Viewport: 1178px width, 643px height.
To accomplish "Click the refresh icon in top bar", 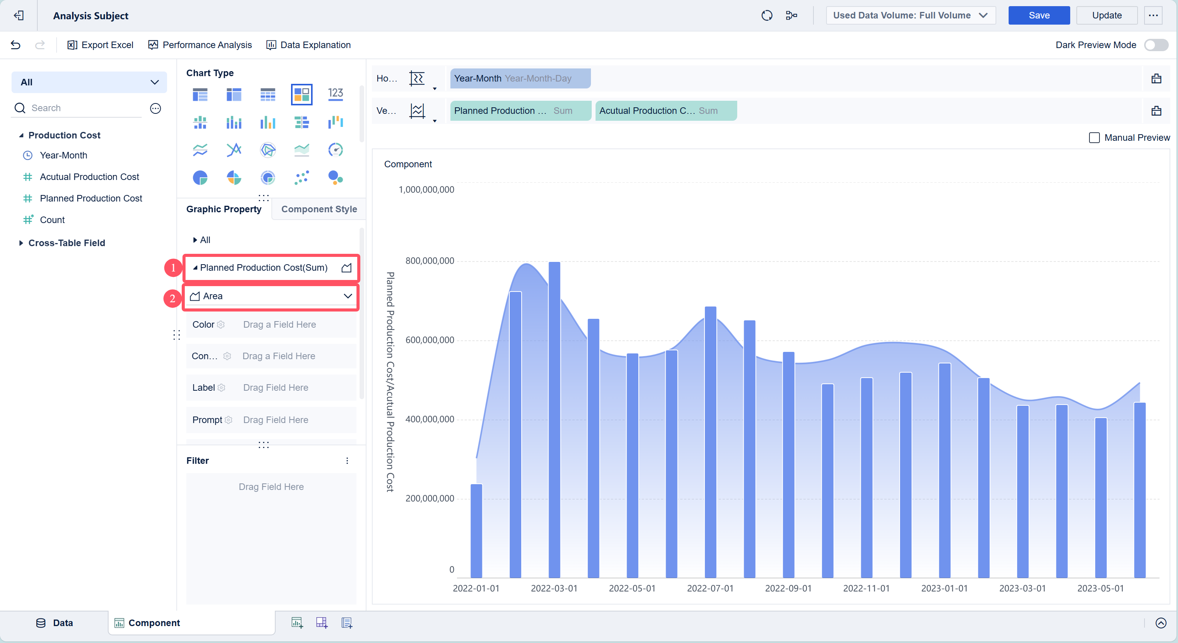I will tap(766, 15).
